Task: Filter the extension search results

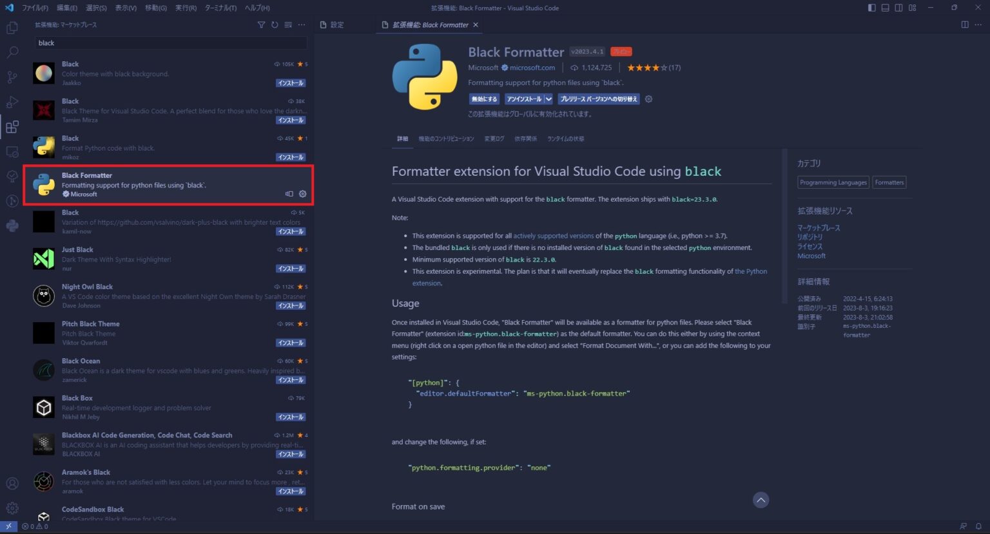Action: click(x=261, y=24)
